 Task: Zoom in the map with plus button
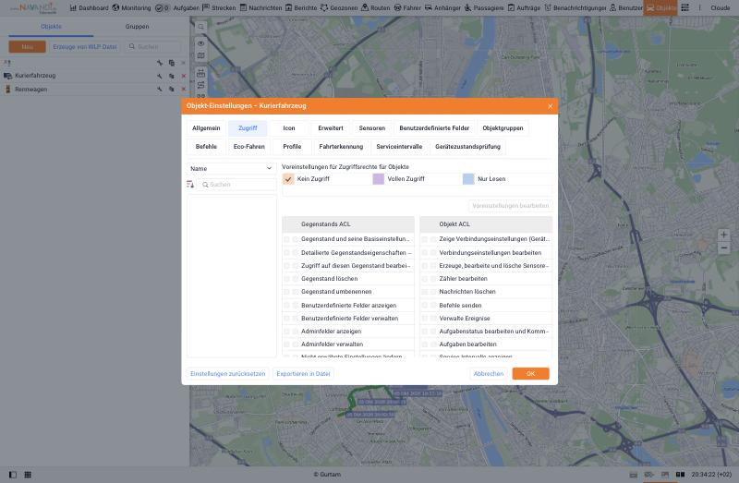pyautogui.click(x=724, y=235)
